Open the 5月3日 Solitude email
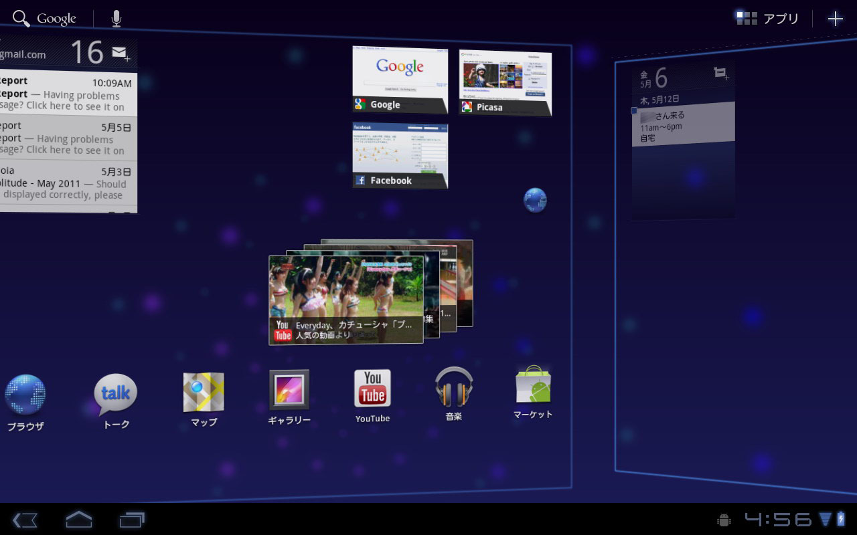Viewport: 857px width, 535px height. point(68,183)
